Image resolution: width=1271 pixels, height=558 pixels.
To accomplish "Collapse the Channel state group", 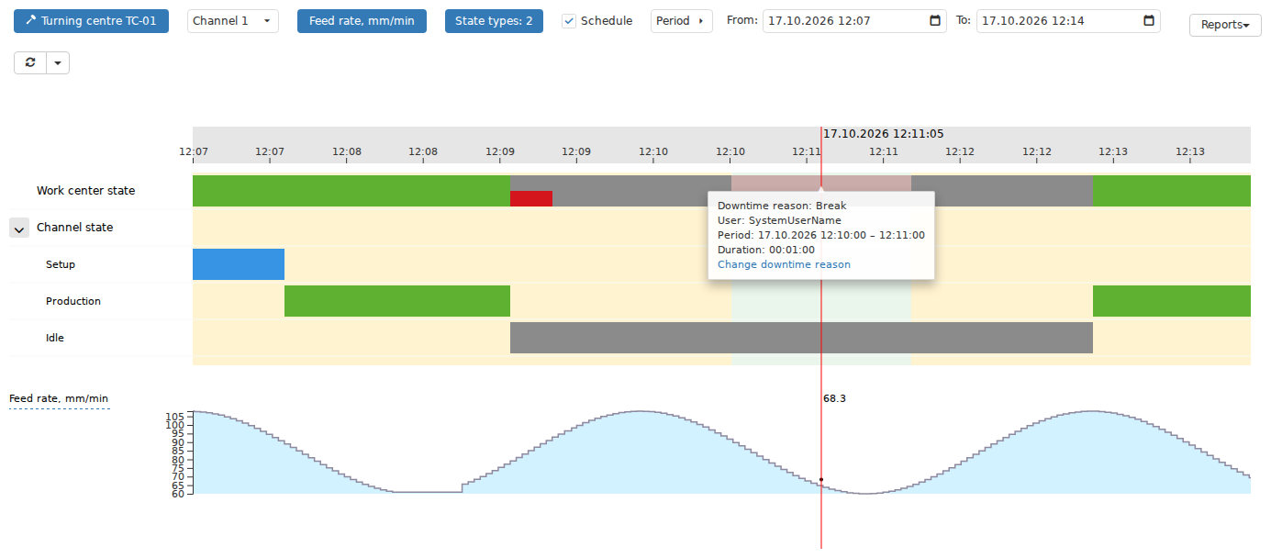I will pyautogui.click(x=19, y=228).
